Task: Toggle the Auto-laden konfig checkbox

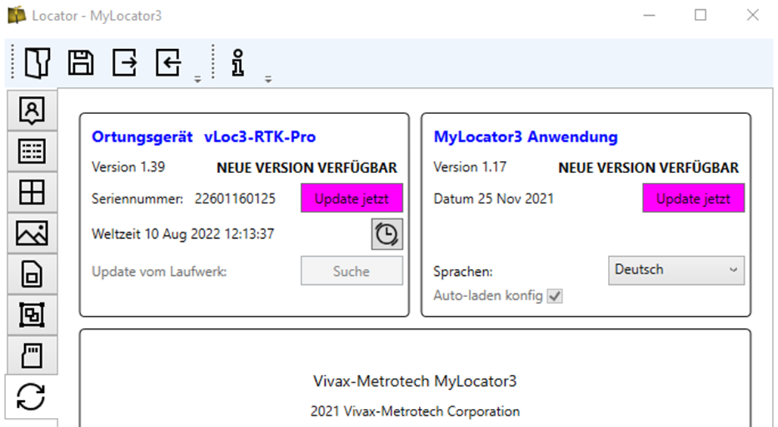Action: 555,296
